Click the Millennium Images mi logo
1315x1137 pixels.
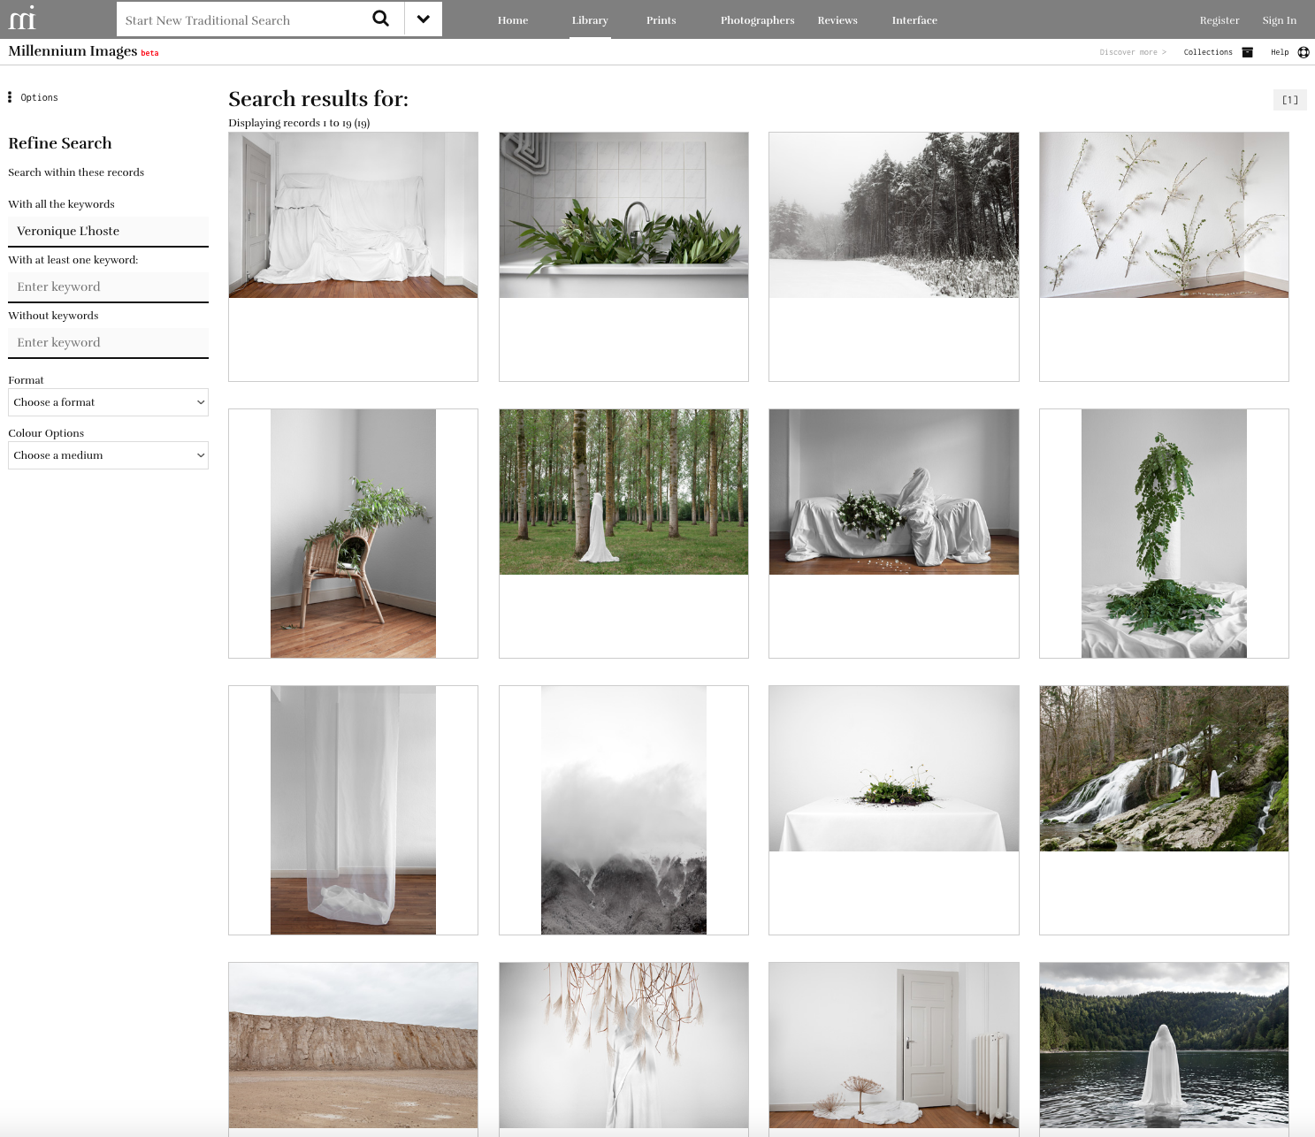(x=22, y=19)
